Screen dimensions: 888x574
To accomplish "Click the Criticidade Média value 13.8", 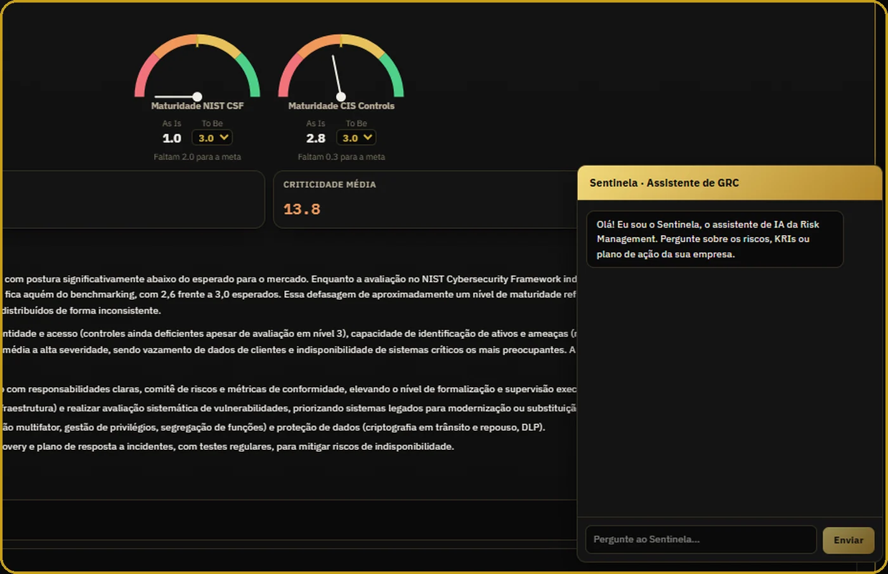I will (302, 209).
